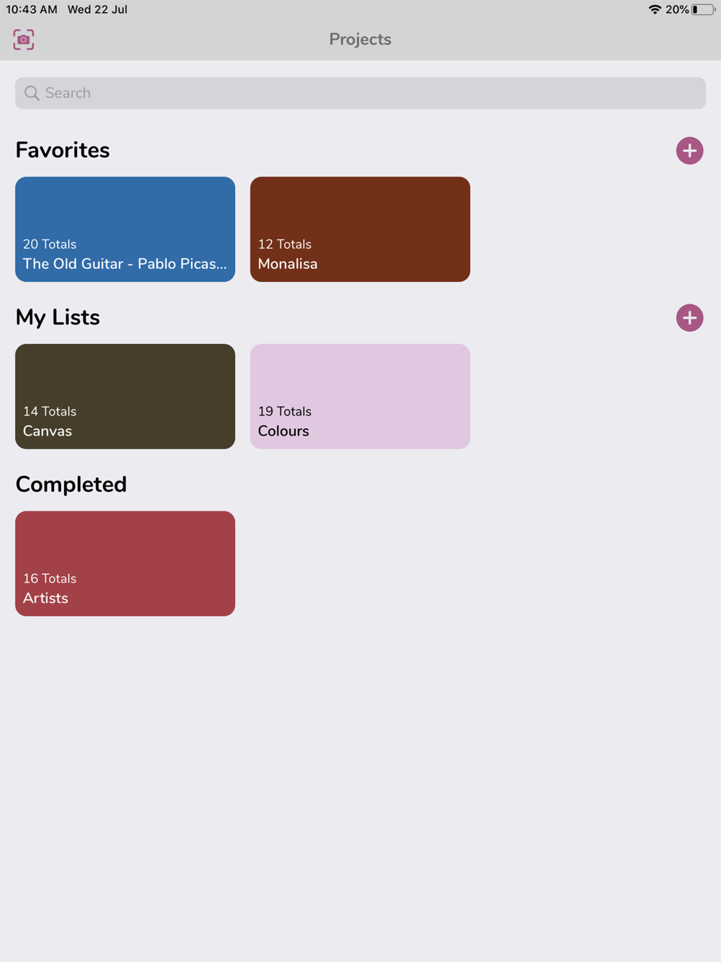The image size is (721, 962).
Task: Select the Favorites section heading
Action: [63, 150]
